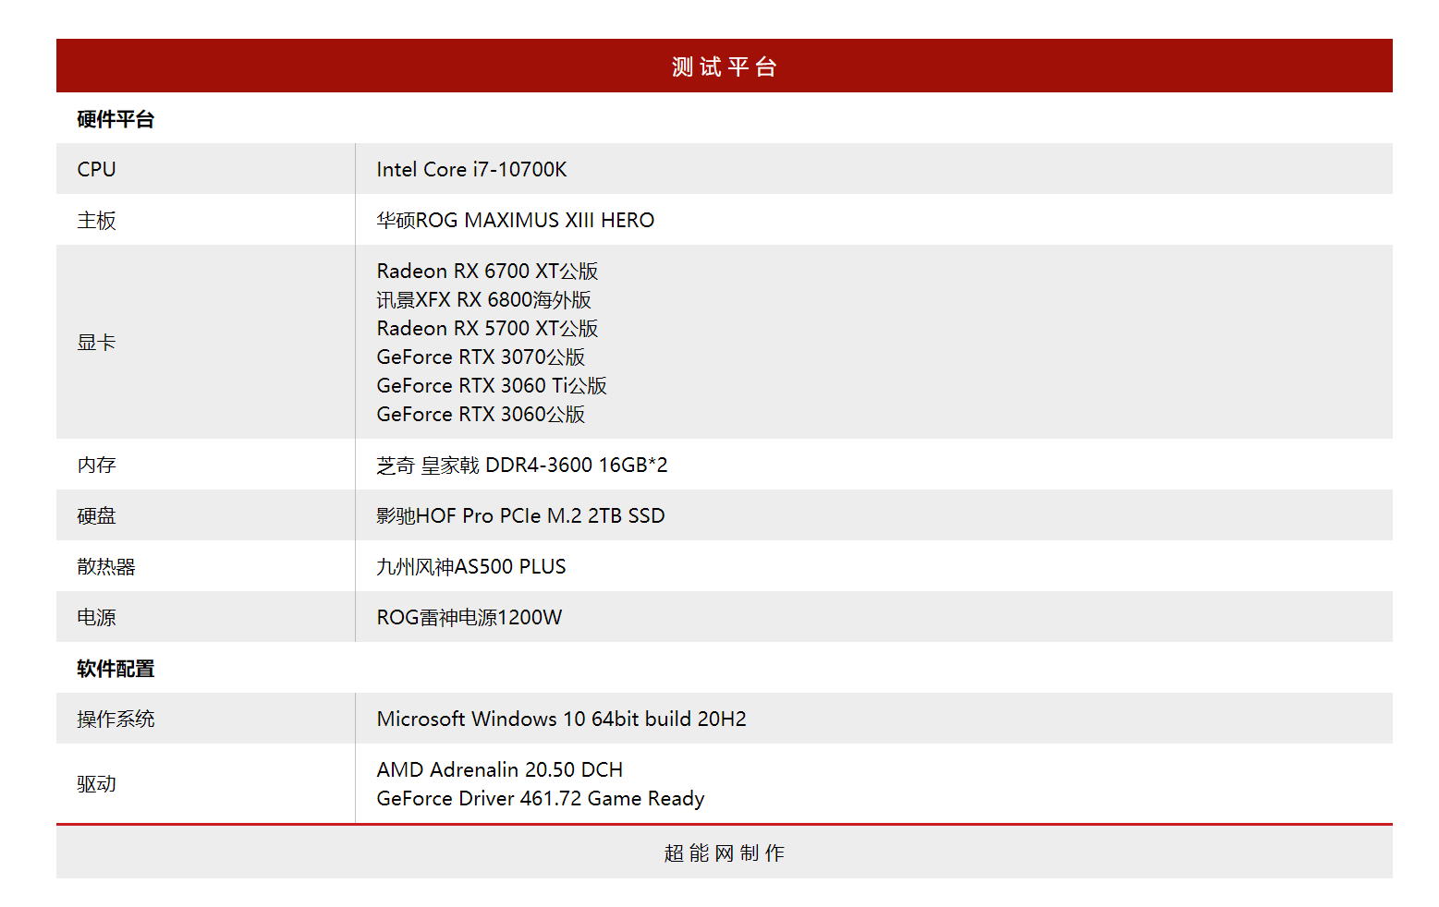Click the 硬盘 row label
This screenshot has height=907, width=1439.
click(x=97, y=515)
